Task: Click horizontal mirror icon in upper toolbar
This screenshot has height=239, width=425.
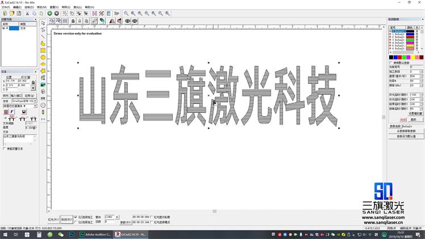Action: coord(112,21)
